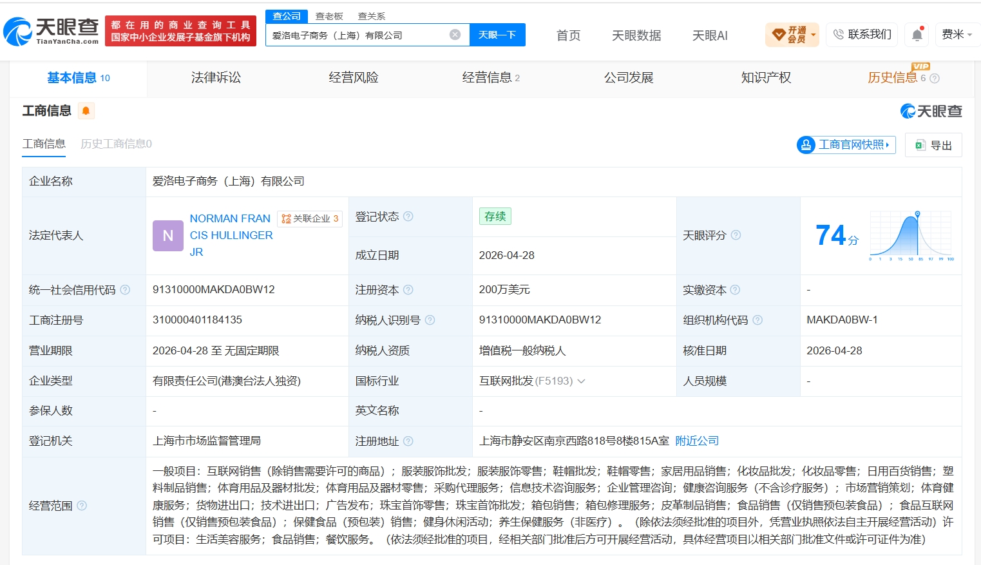Click the 存续 registration status tag

(495, 216)
